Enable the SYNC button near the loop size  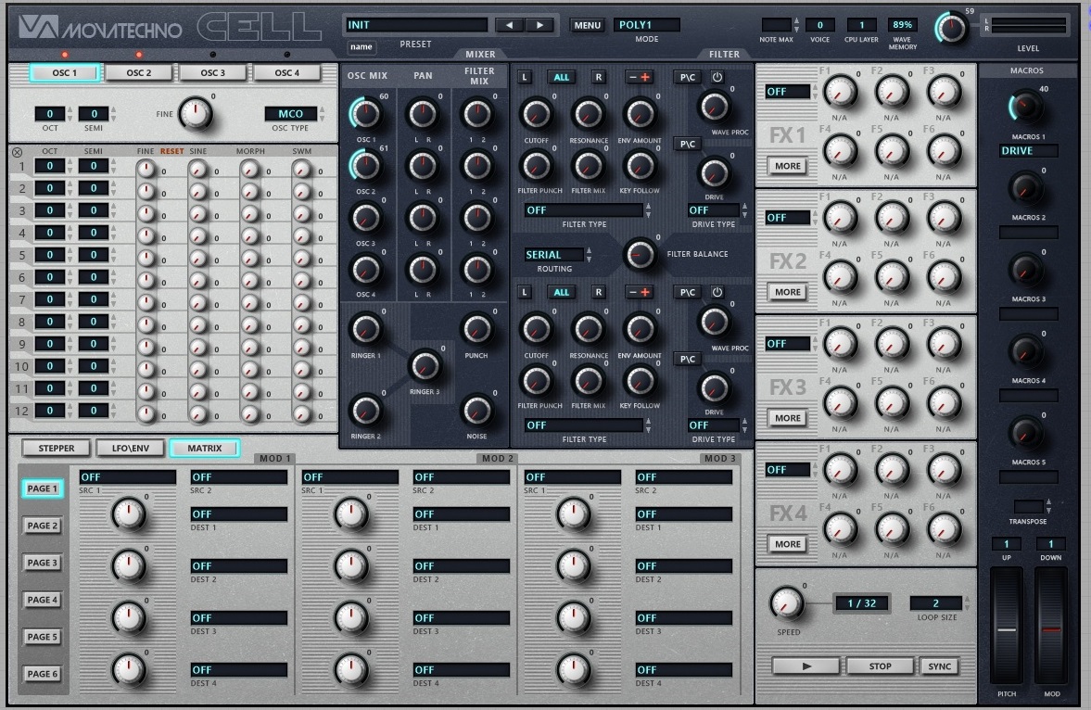pyautogui.click(x=939, y=666)
